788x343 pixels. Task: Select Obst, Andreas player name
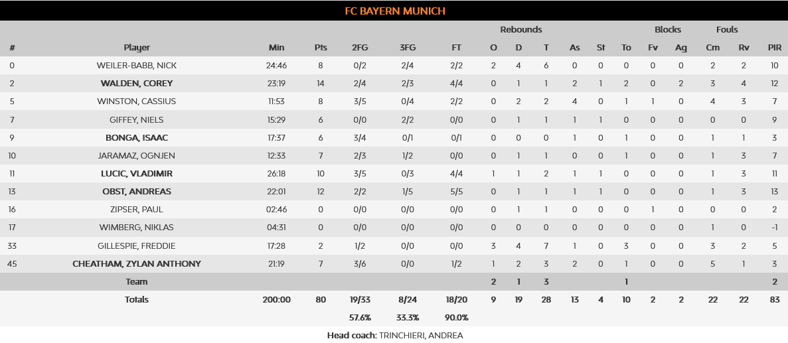[x=136, y=192]
